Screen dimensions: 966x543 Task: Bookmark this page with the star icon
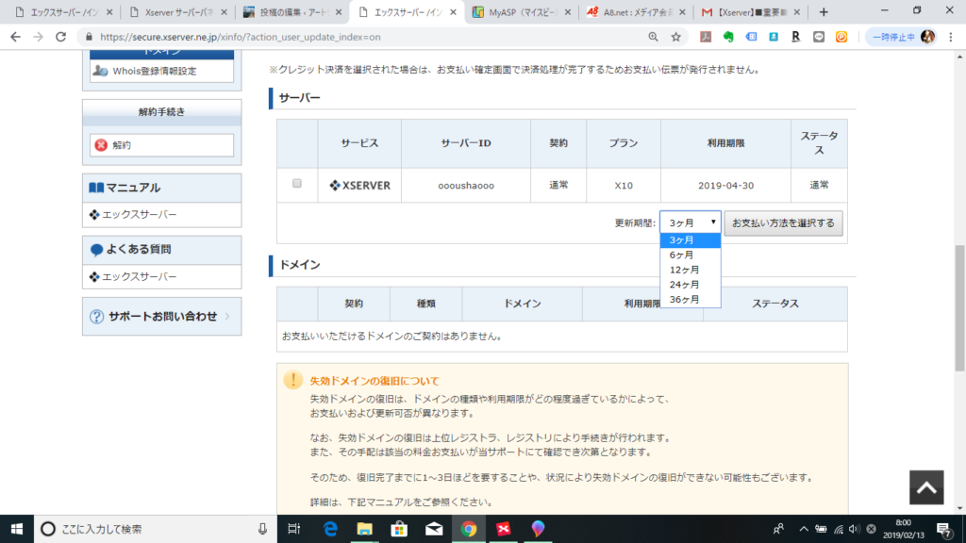click(675, 37)
